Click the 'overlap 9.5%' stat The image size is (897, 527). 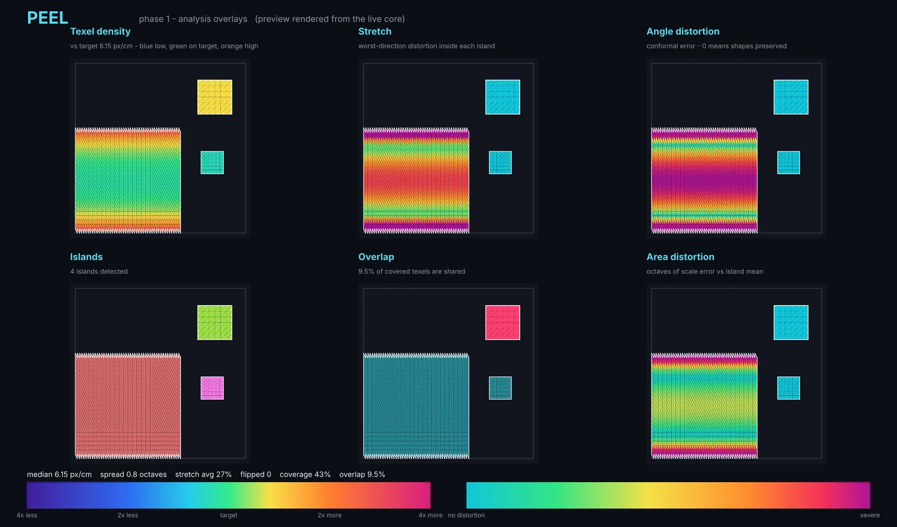362,474
